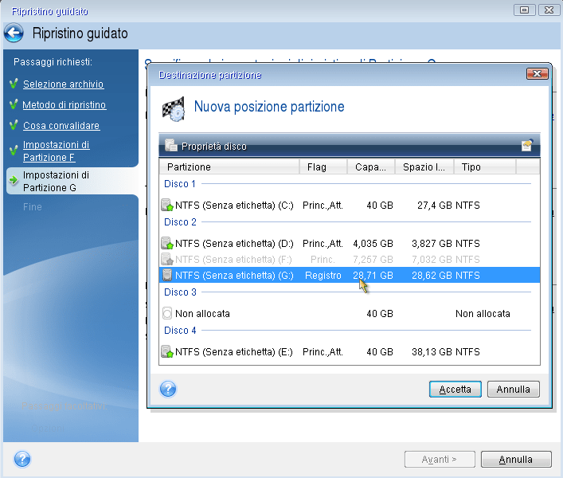The width and height of the screenshot is (563, 478).
Task: Open the Cosa convalidare step
Action: point(61,126)
